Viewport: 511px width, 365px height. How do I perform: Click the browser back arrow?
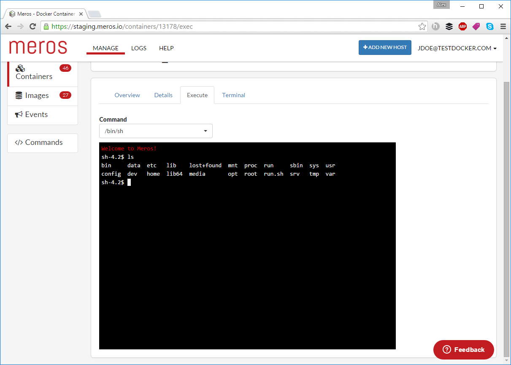click(8, 26)
